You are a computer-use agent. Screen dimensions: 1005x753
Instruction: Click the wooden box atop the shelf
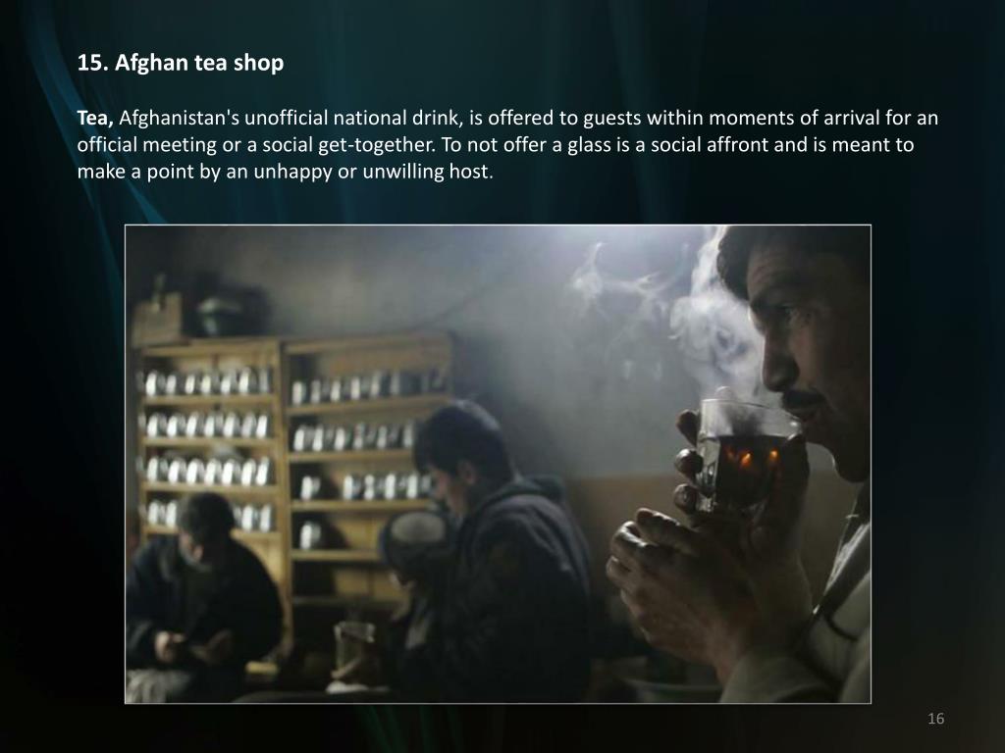pos(157,316)
